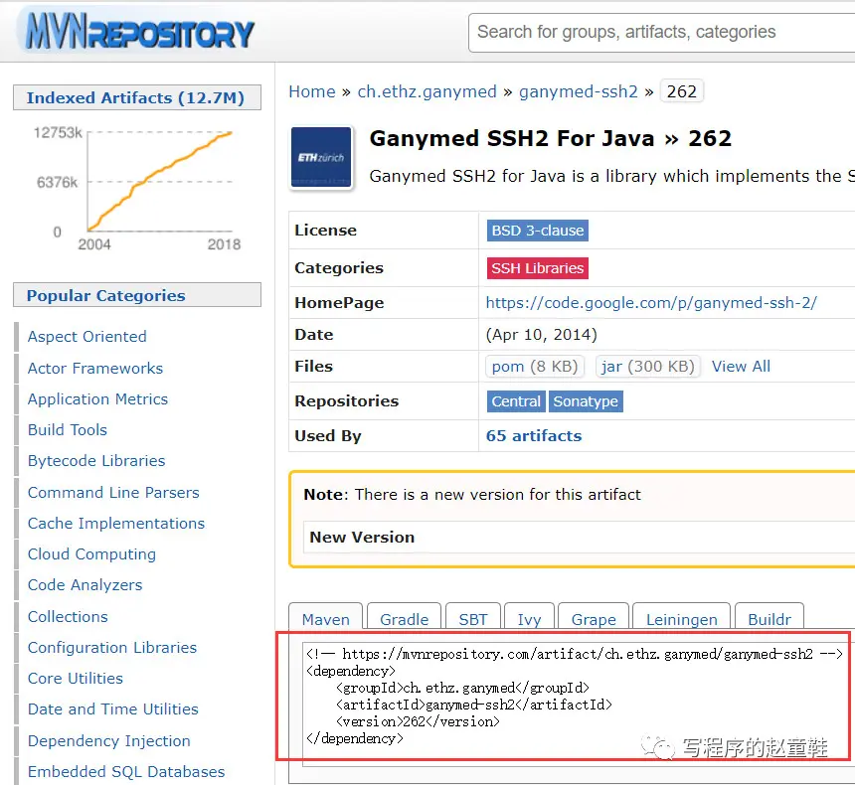The image size is (855, 785).
Task: Click the New Version label in note
Action: [362, 537]
